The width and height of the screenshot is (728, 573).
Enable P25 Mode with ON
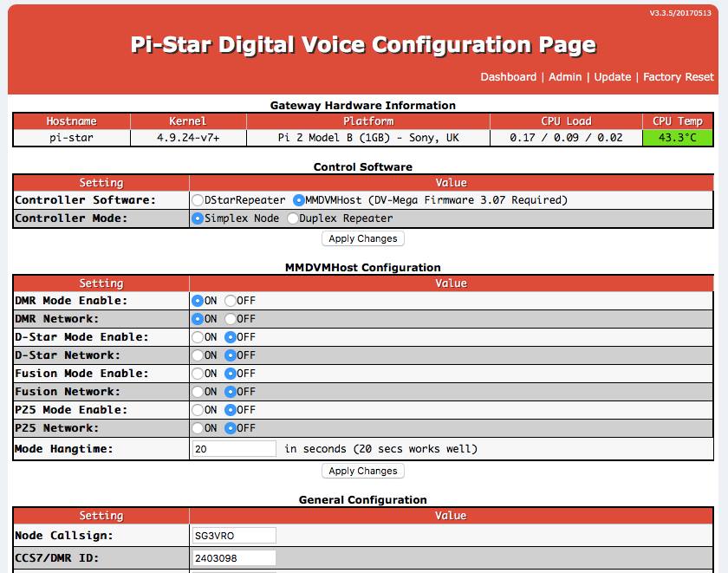tap(198, 410)
